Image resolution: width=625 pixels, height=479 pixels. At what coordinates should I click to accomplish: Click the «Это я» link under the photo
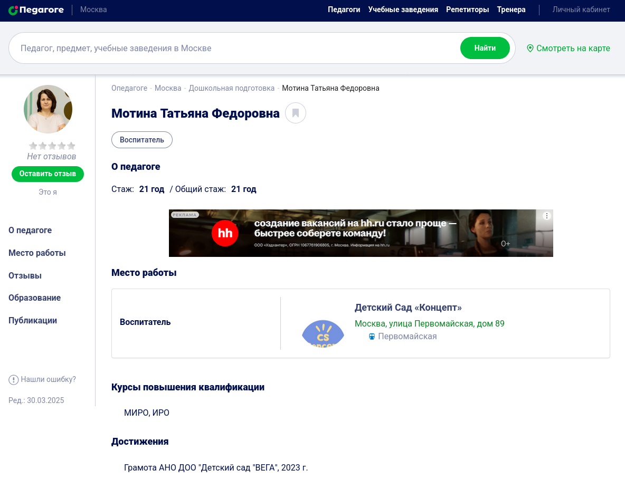(48, 192)
